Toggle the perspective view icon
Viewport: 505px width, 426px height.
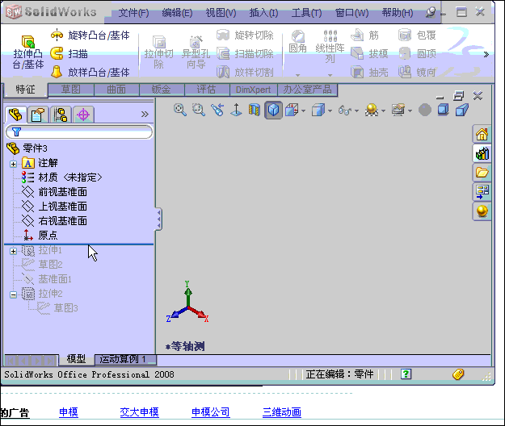462,110
